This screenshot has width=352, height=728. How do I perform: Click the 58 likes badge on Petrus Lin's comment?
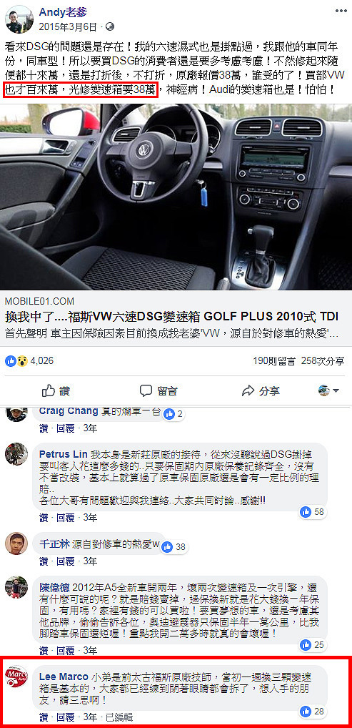(313, 512)
